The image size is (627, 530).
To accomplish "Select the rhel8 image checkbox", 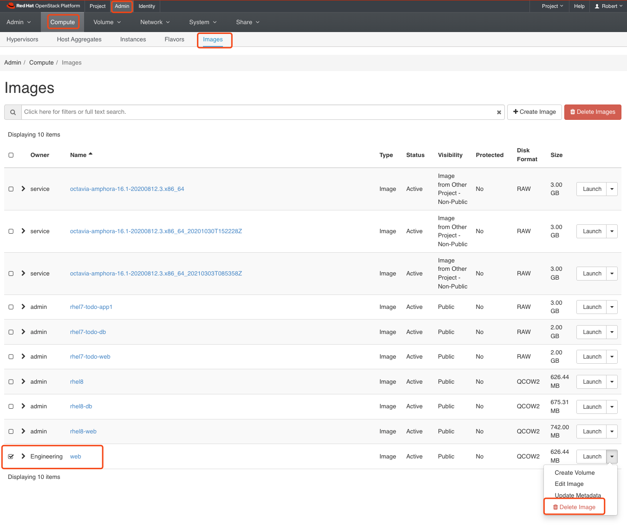I will pos(11,382).
